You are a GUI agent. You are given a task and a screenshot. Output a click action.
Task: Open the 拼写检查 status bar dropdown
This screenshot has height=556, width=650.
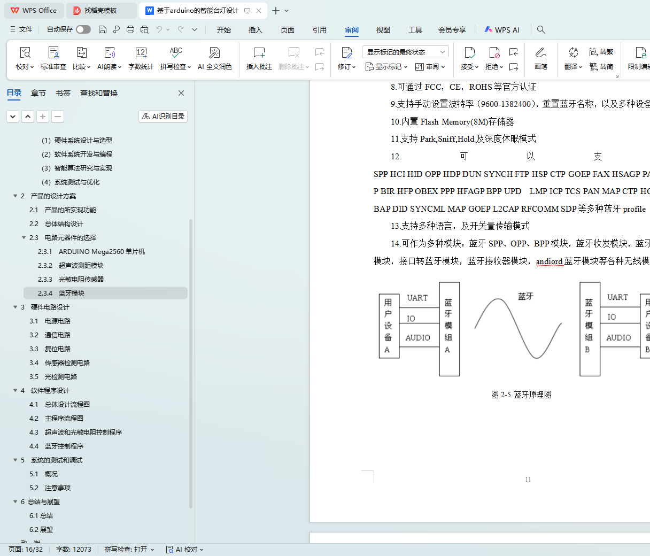tap(129, 549)
